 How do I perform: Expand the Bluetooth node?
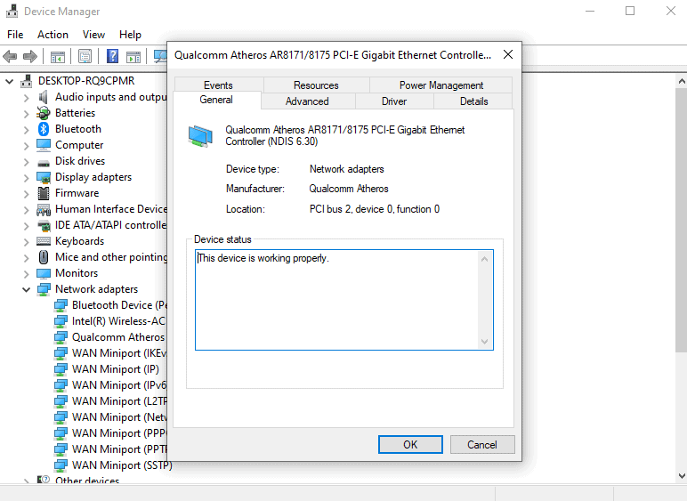[27, 130]
